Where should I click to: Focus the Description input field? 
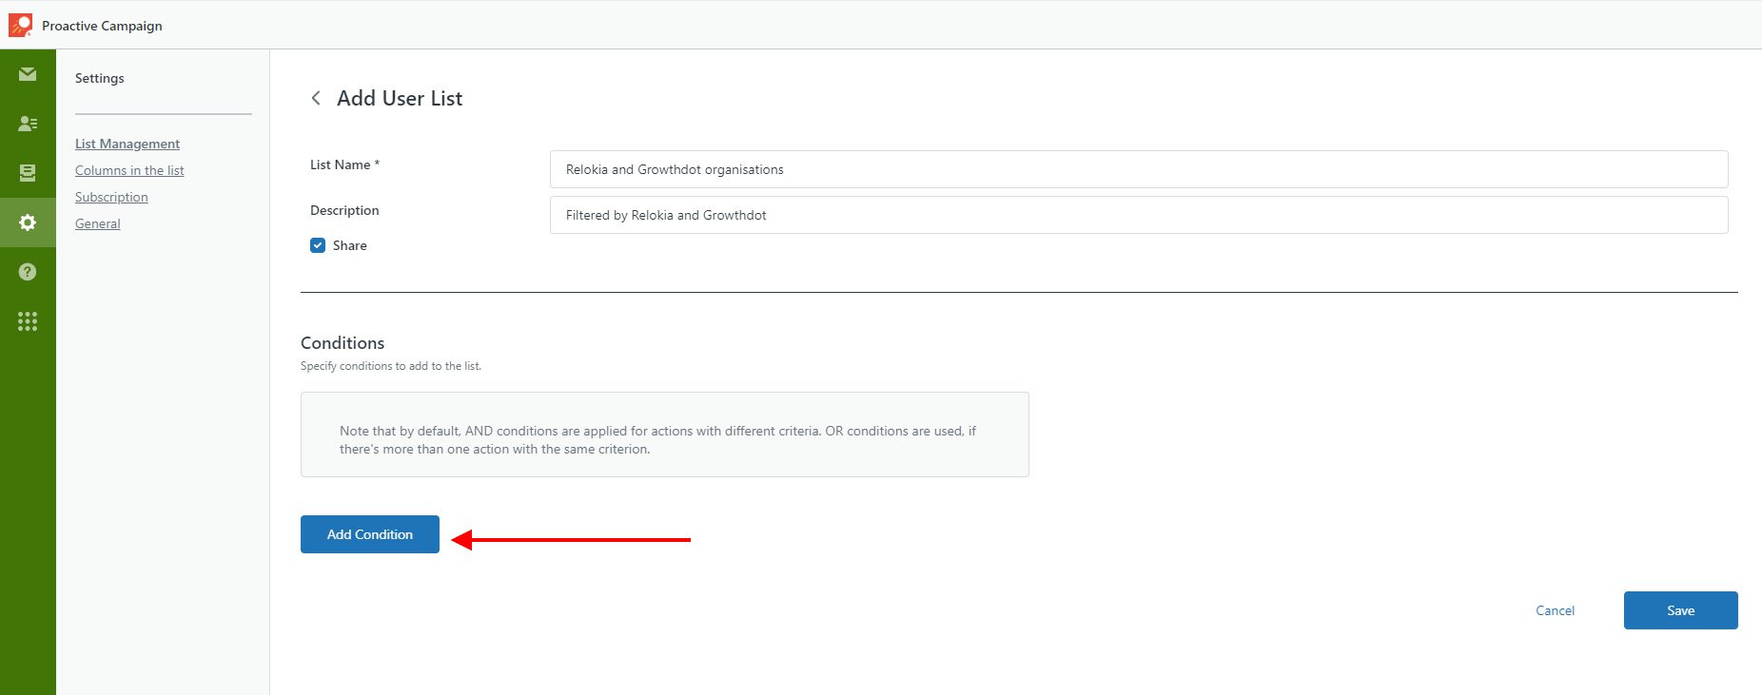coord(1139,215)
